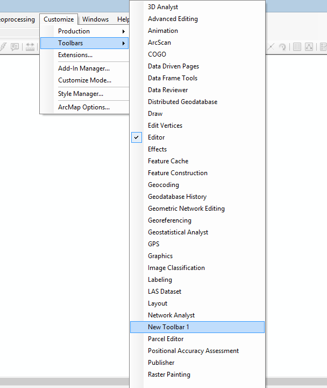The width and height of the screenshot is (327, 388).
Task: Open the Attributes table icon
Action: tap(297, 46)
